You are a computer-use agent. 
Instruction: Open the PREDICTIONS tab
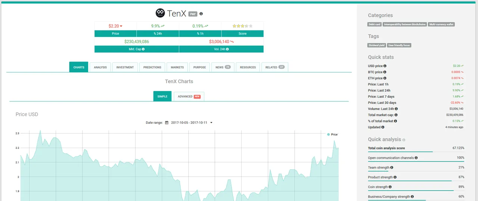click(x=152, y=67)
